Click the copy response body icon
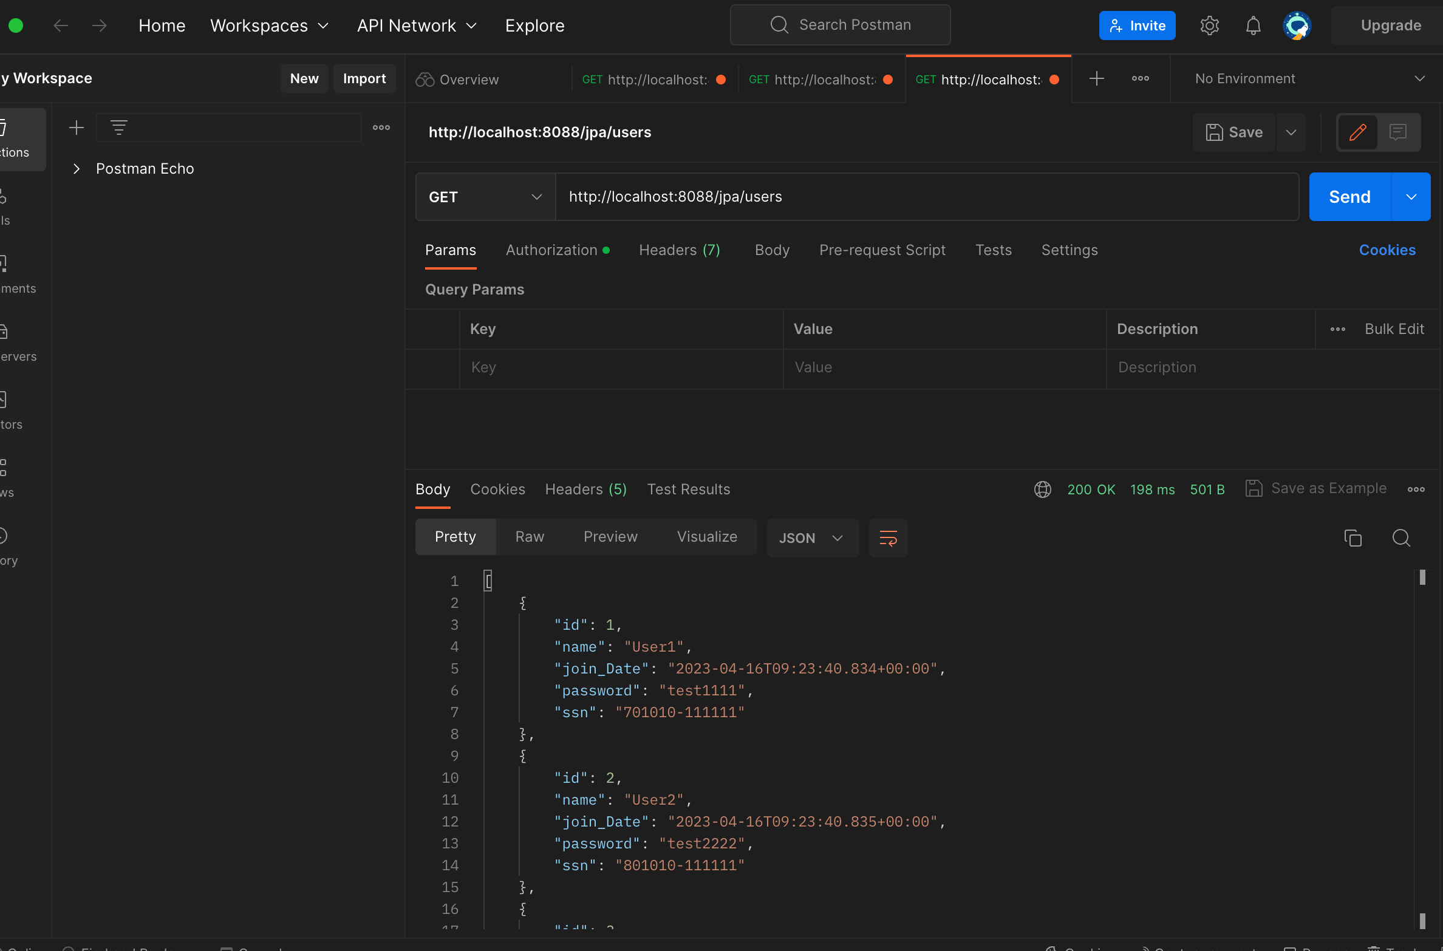 point(1353,537)
